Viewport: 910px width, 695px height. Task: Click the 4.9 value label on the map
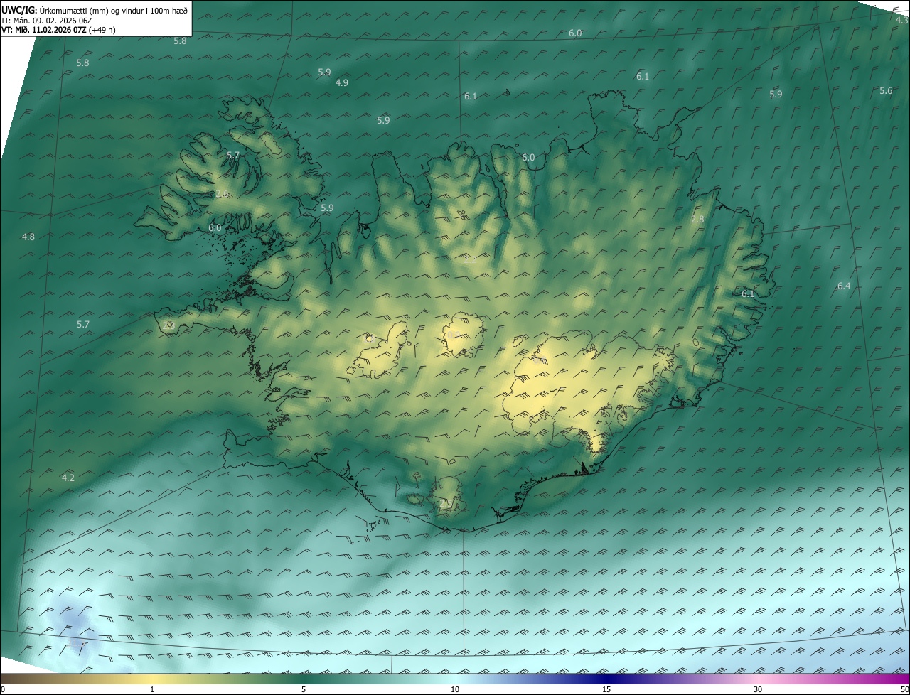coord(342,82)
